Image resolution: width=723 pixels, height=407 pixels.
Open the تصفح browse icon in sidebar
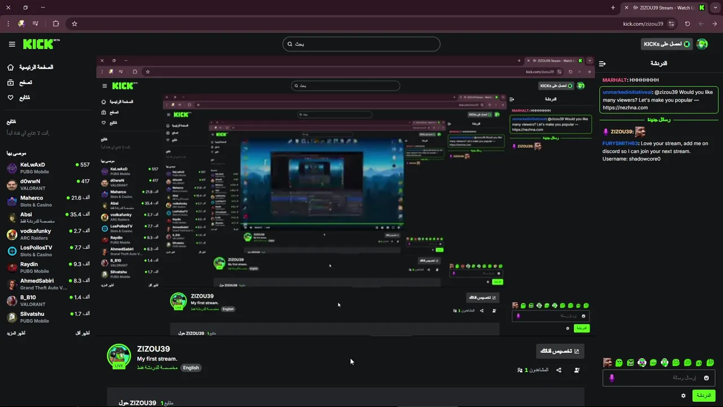[11, 83]
